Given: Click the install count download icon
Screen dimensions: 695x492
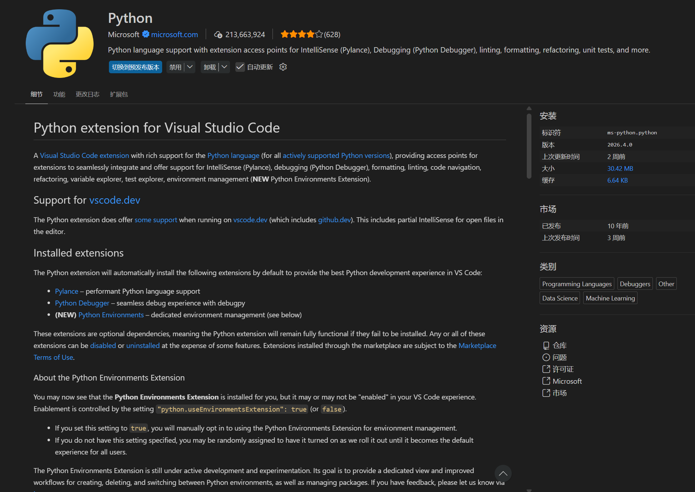Looking at the screenshot, I should click(x=218, y=35).
